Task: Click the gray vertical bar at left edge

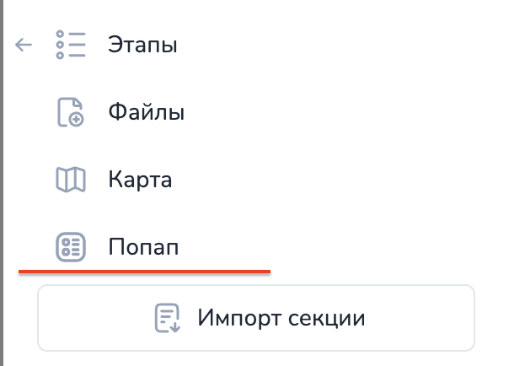Action: coord(2,183)
